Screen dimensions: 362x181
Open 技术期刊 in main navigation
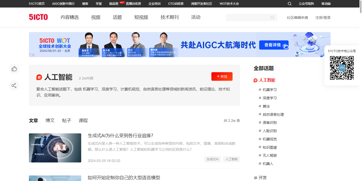pos(170,17)
